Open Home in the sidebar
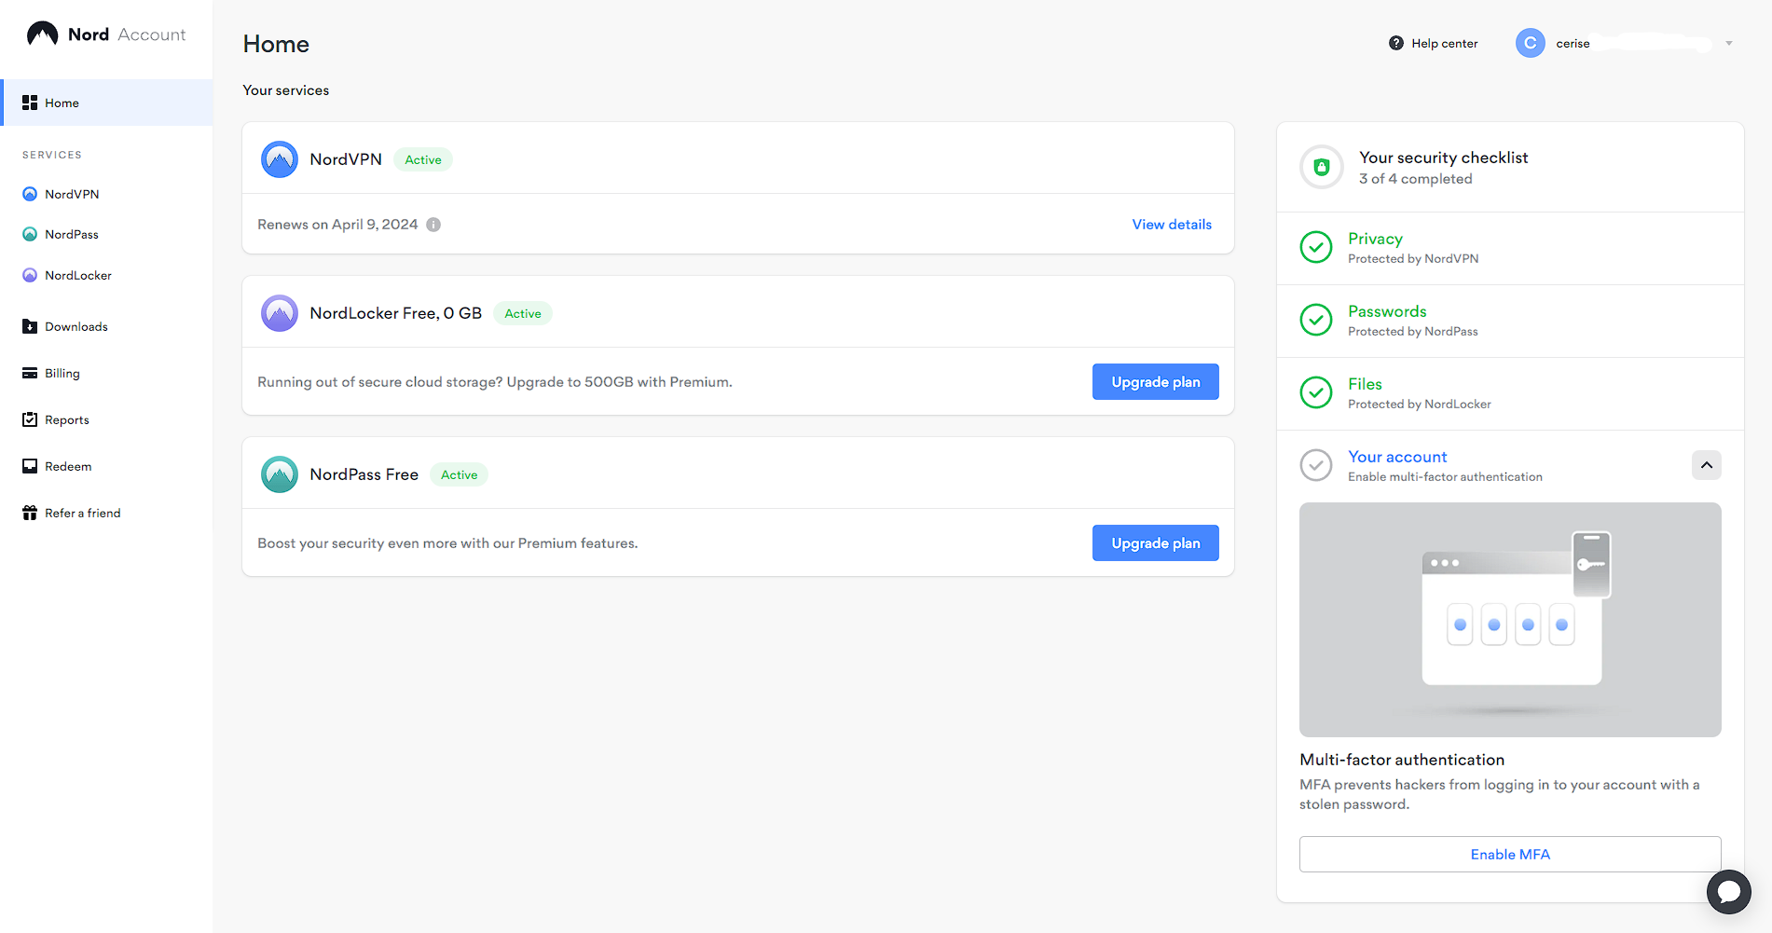 click(107, 103)
